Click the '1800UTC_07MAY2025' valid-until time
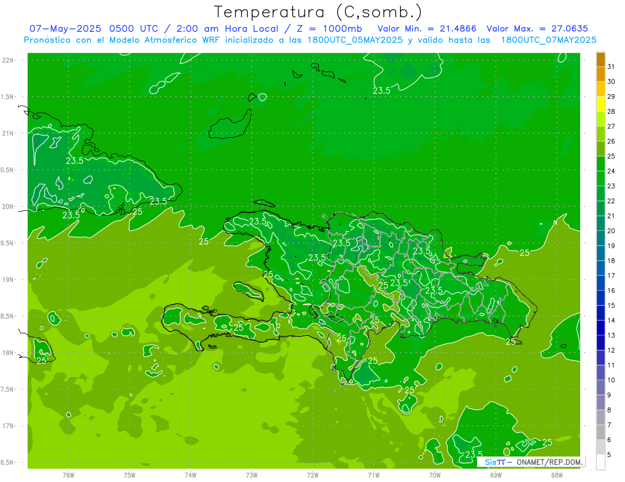The width and height of the screenshot is (625, 482). (548, 40)
